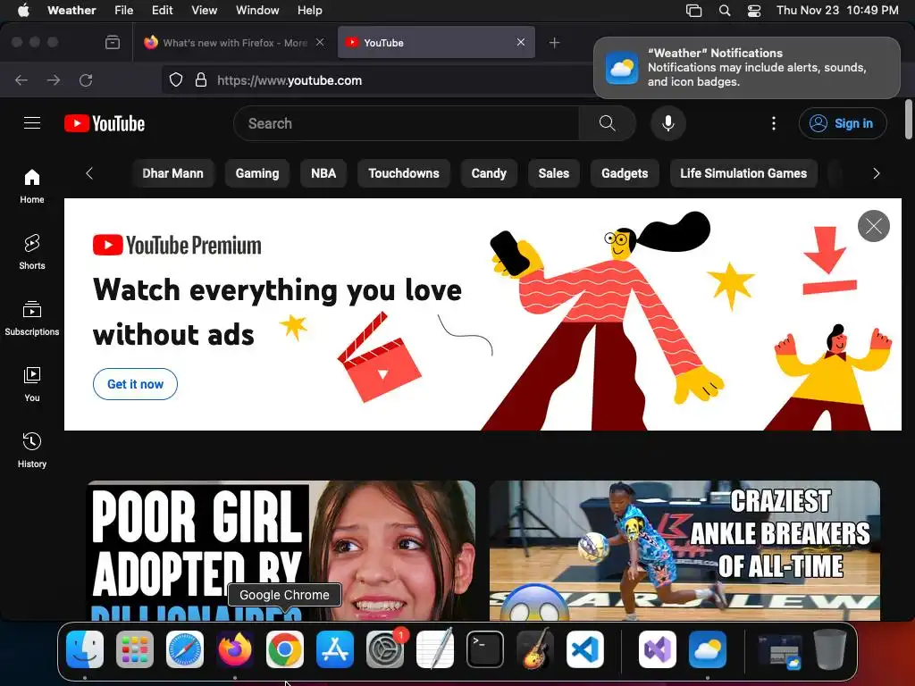Click the Weather app Dock icon

(708, 649)
